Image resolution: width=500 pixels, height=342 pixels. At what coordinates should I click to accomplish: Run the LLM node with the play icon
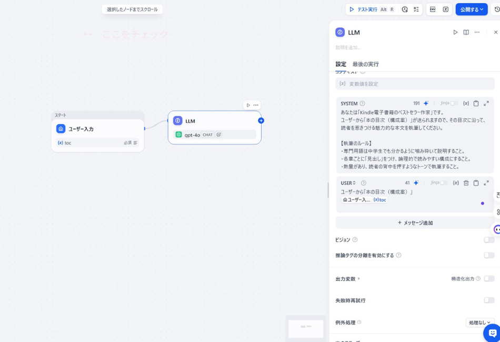(x=455, y=32)
